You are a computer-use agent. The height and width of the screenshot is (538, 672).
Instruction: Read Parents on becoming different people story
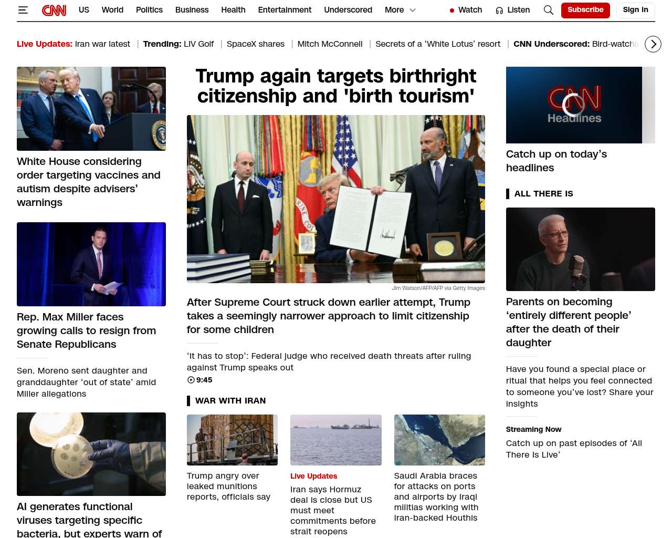click(569, 322)
